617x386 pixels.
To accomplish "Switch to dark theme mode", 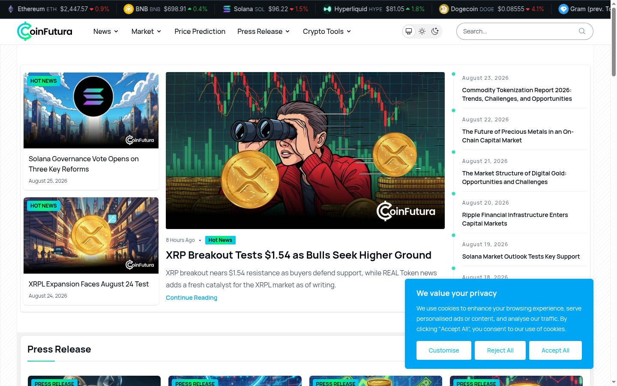I will pyautogui.click(x=435, y=31).
